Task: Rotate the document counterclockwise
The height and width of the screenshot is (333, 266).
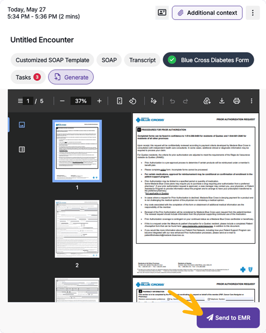Action: coord(132,101)
